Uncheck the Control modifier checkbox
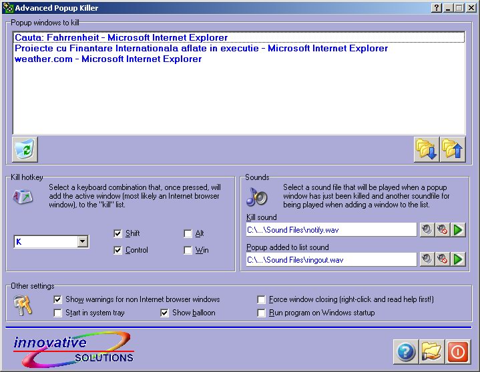This screenshot has width=480, height=372. coord(118,250)
